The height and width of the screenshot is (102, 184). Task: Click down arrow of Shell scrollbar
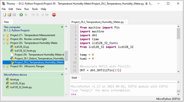tap(179, 94)
